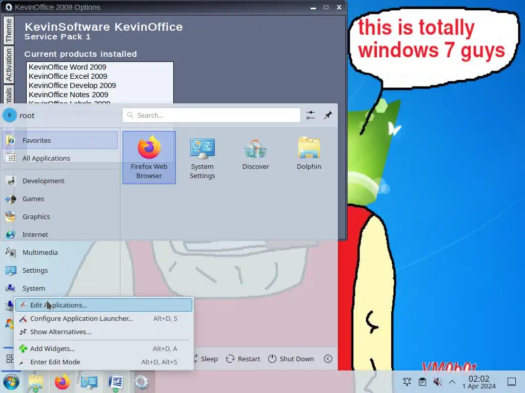Open Firefox from the taskbar
The width and height of the screenshot is (525, 393).
point(62,382)
